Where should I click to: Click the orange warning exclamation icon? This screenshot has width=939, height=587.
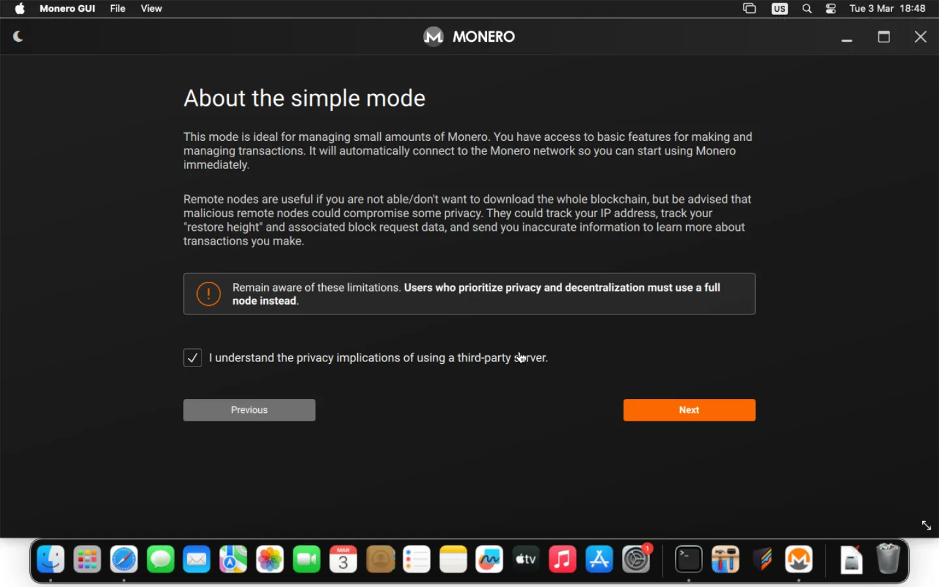(209, 294)
